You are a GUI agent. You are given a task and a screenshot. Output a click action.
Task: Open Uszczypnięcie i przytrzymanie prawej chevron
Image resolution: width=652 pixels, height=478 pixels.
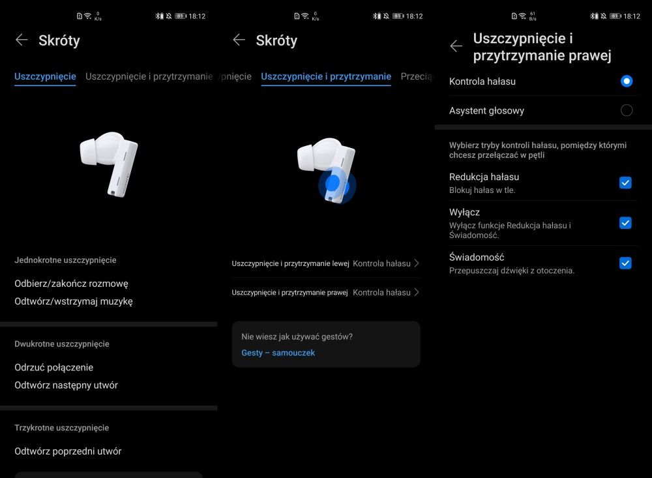point(417,292)
